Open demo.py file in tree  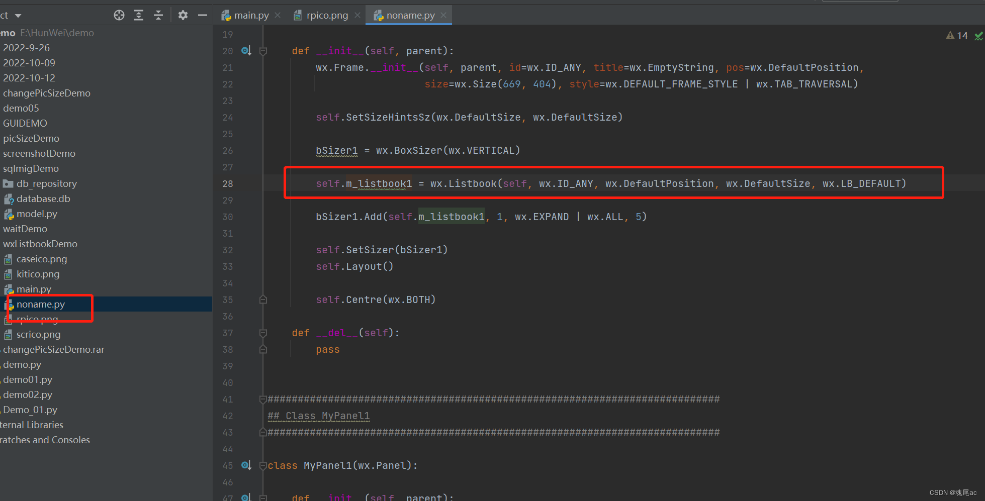click(x=22, y=364)
